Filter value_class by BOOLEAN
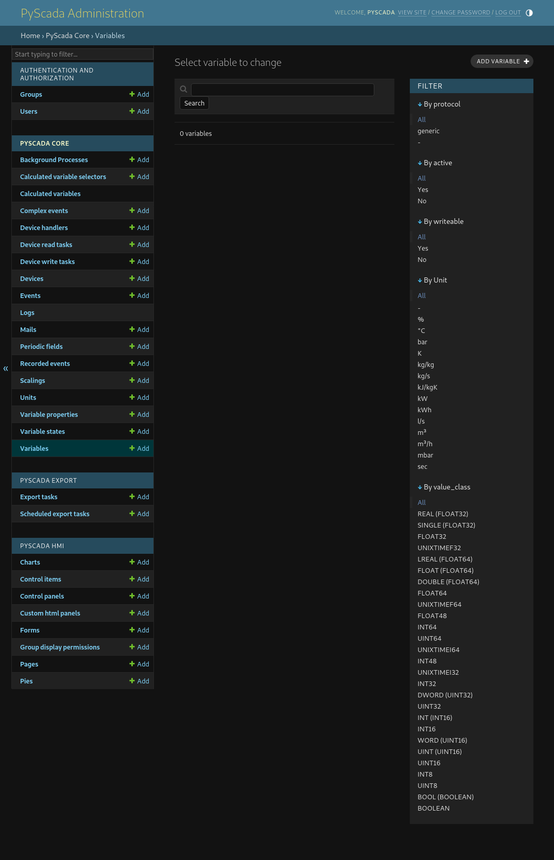Image resolution: width=554 pixels, height=860 pixels. (x=434, y=808)
